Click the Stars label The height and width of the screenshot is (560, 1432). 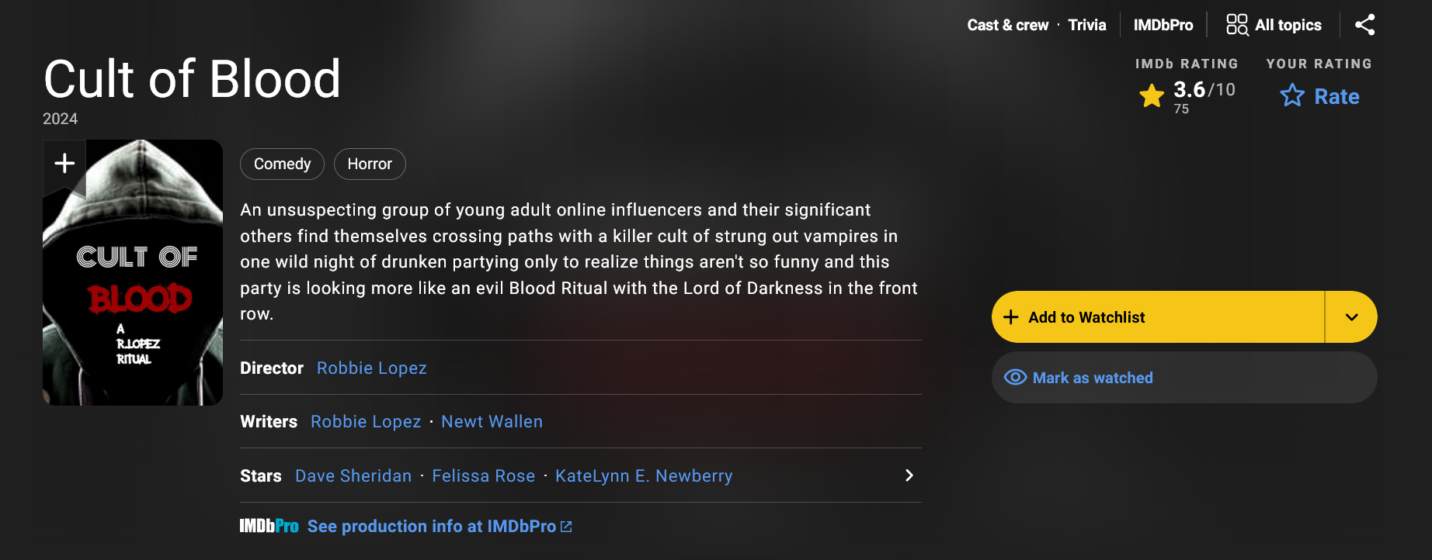(x=261, y=476)
